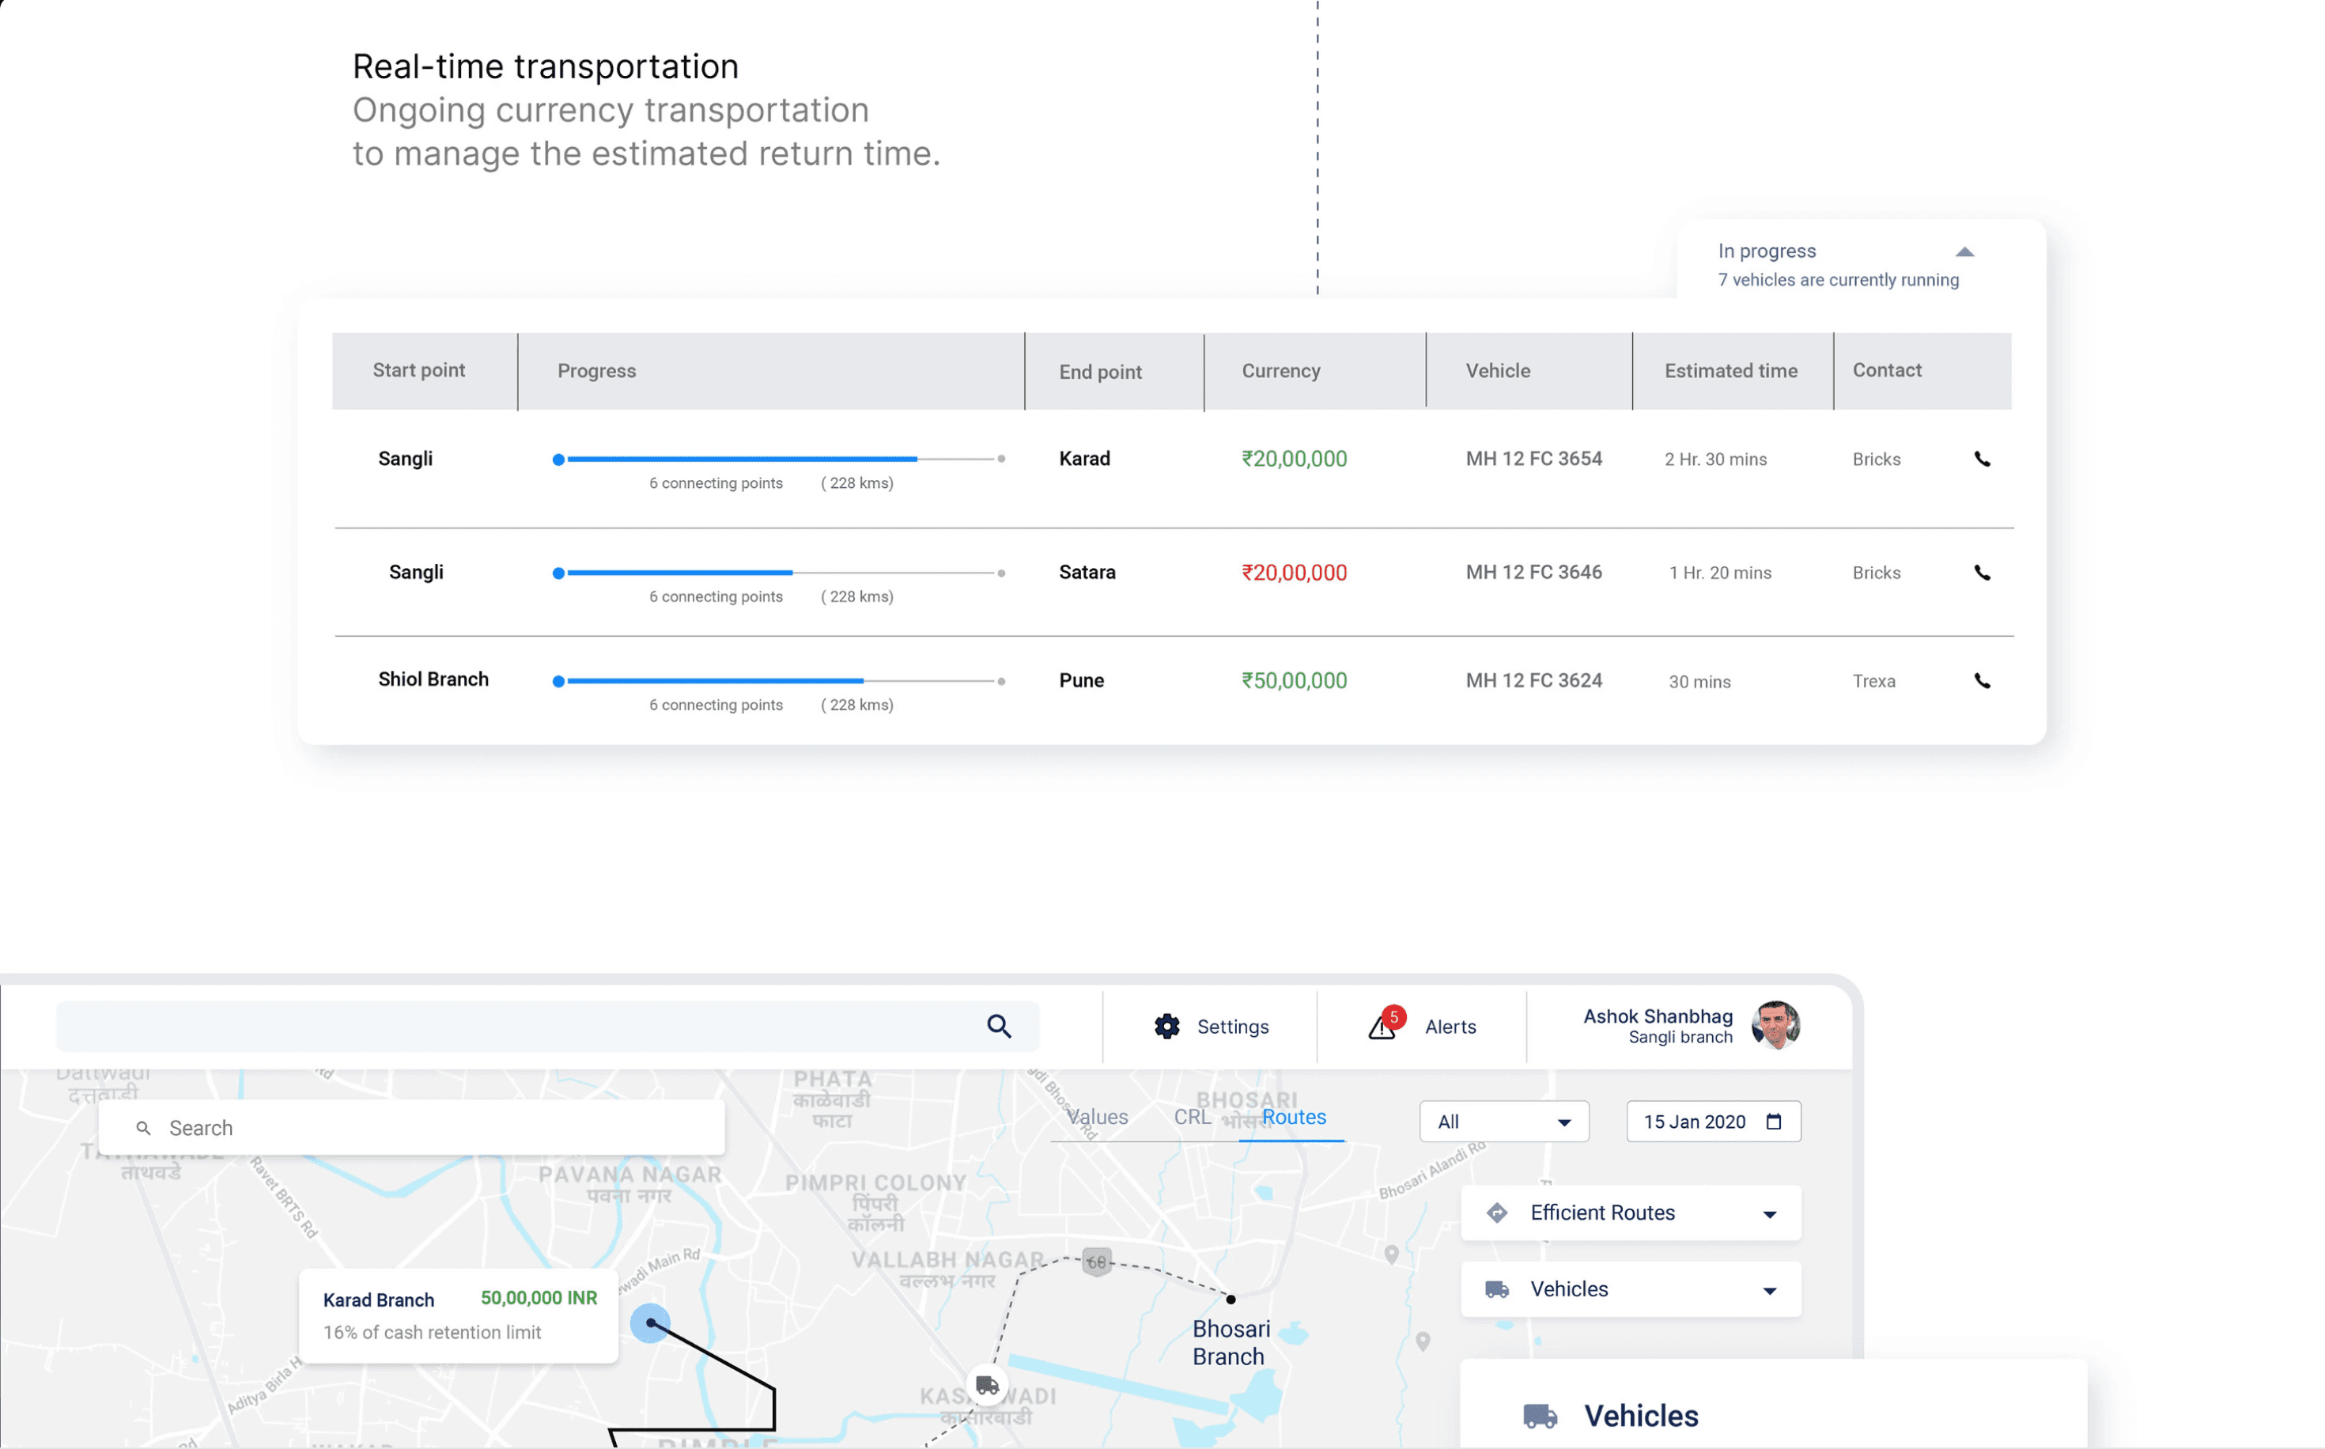The height and width of the screenshot is (1449, 2325).
Task: Click vehicle number MH 12 FC 3646
Action: (1533, 572)
